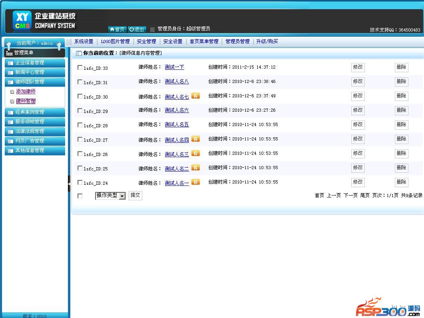This screenshot has width=424, height=318.
Task: Go to 下一页 in pagination
Action: (350, 196)
